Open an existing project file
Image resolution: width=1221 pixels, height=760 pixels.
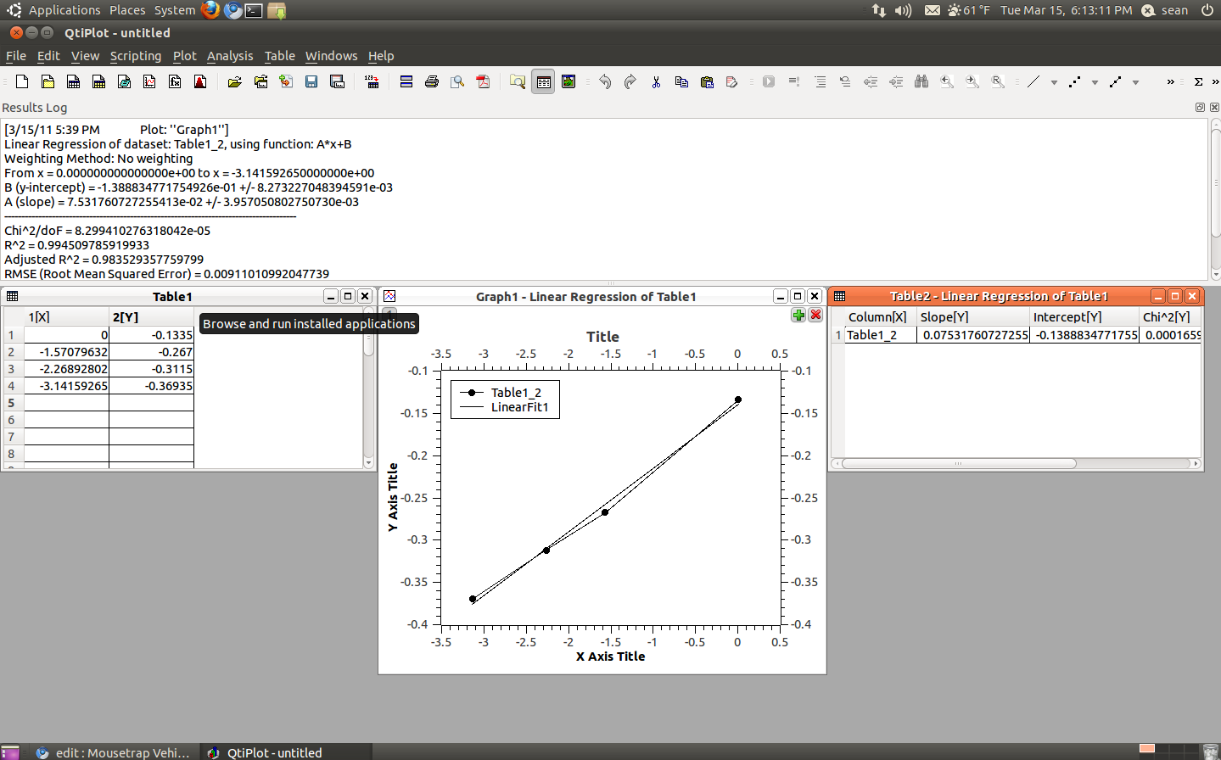[235, 81]
